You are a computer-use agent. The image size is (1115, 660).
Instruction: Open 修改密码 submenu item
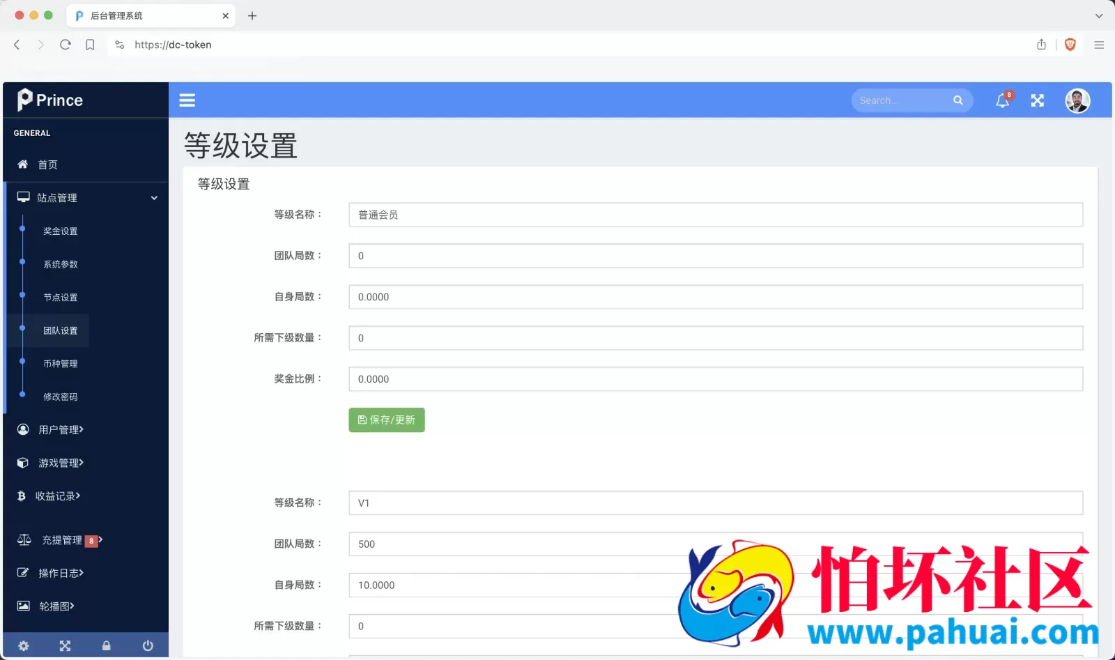tap(61, 397)
